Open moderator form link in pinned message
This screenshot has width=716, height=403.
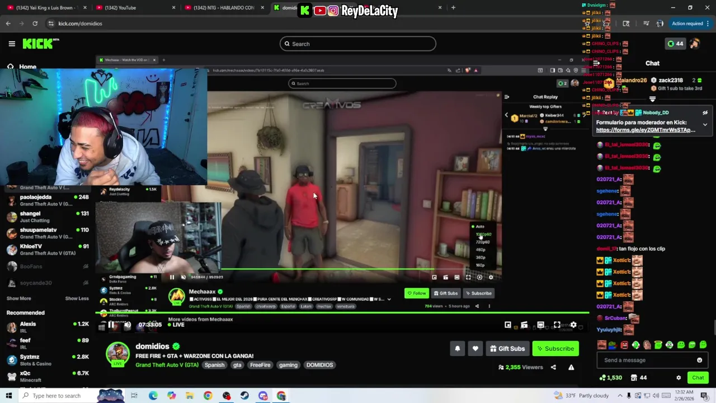[646, 130]
